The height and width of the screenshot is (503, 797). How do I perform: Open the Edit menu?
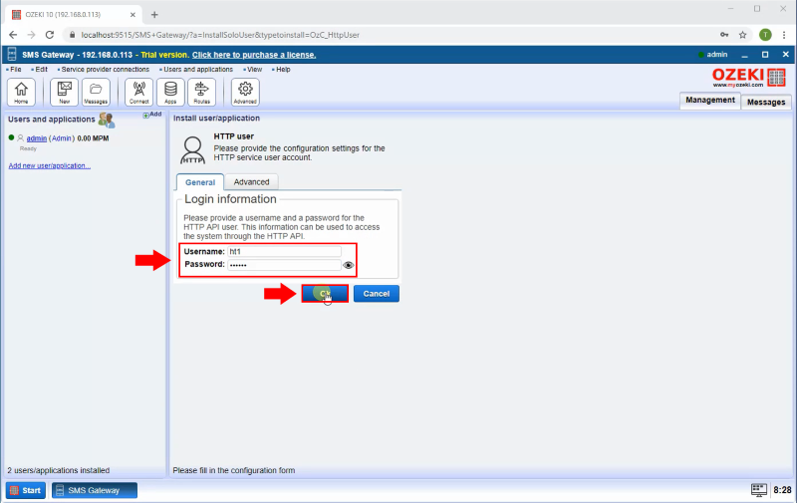41,69
